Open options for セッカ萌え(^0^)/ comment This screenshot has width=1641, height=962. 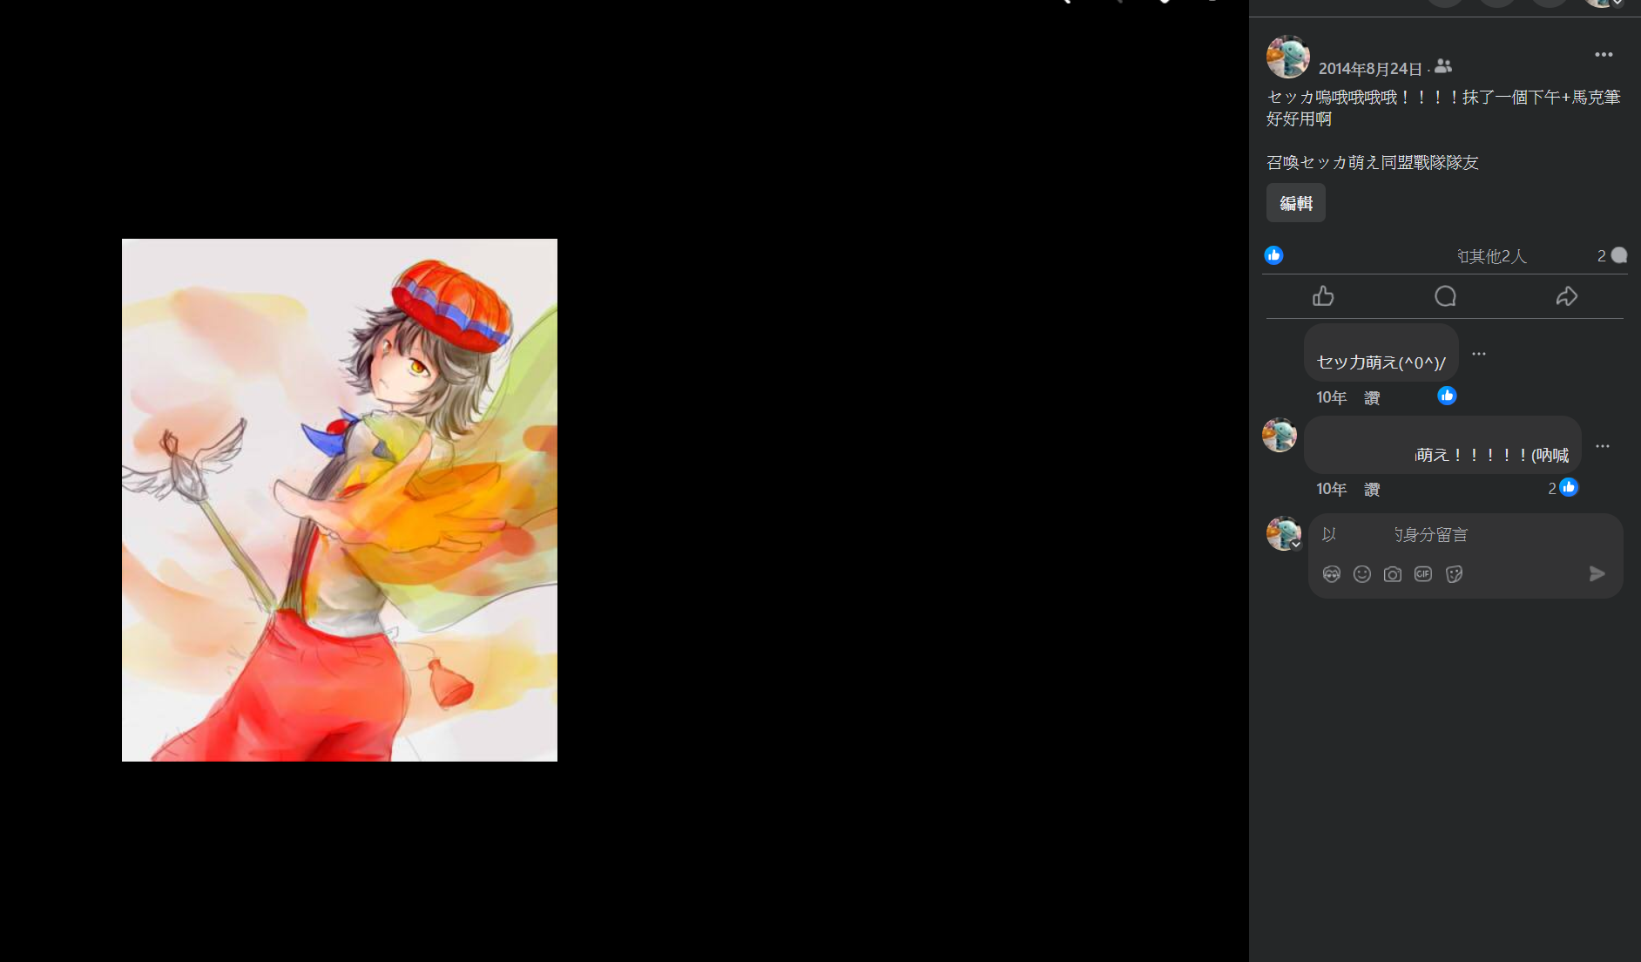(x=1479, y=354)
